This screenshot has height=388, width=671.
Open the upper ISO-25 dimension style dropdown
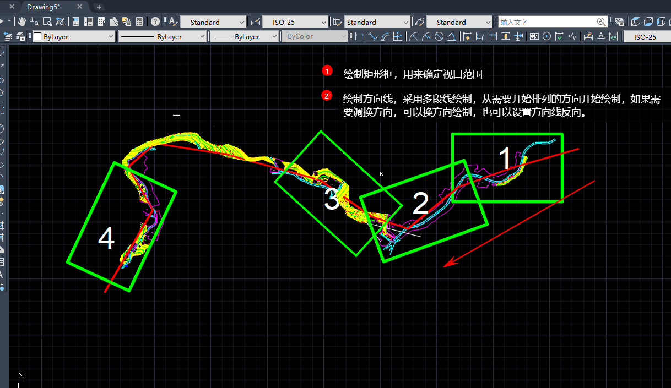(295, 22)
